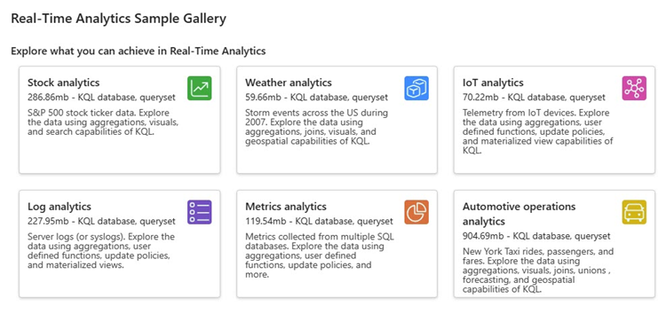Click Real-Time Analytics Sample Gallery heading
The height and width of the screenshot is (330, 666).
pos(118,19)
